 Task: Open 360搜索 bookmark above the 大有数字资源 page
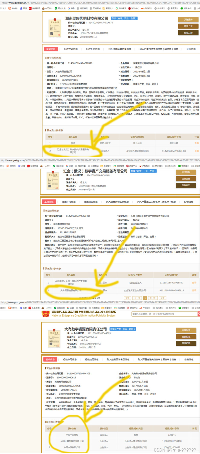pos(119,308)
